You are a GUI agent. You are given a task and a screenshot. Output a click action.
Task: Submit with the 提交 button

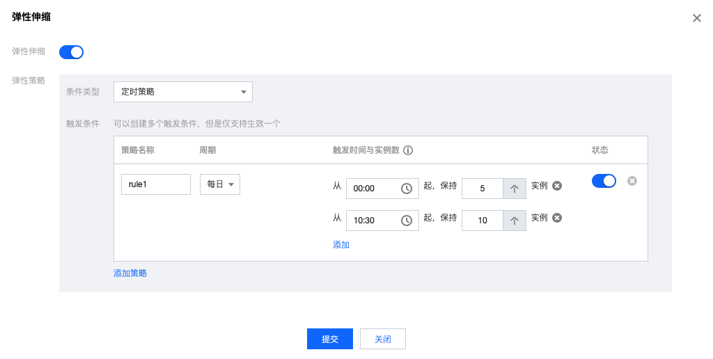coord(329,339)
